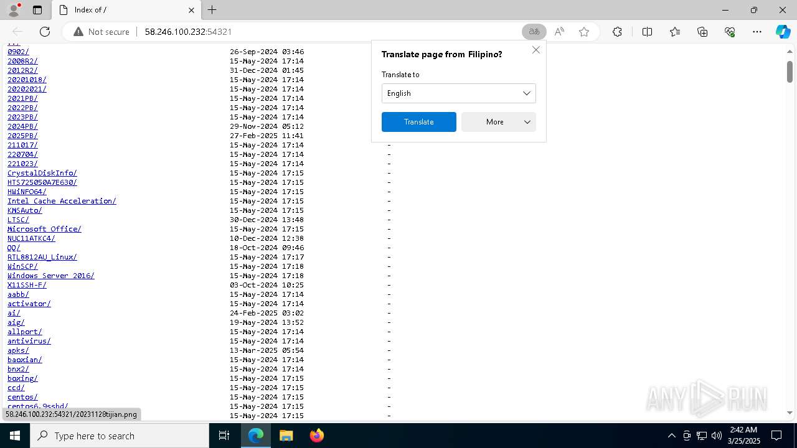Open Browser essentials icon
Screen dimensions: 797x448
coord(730,32)
